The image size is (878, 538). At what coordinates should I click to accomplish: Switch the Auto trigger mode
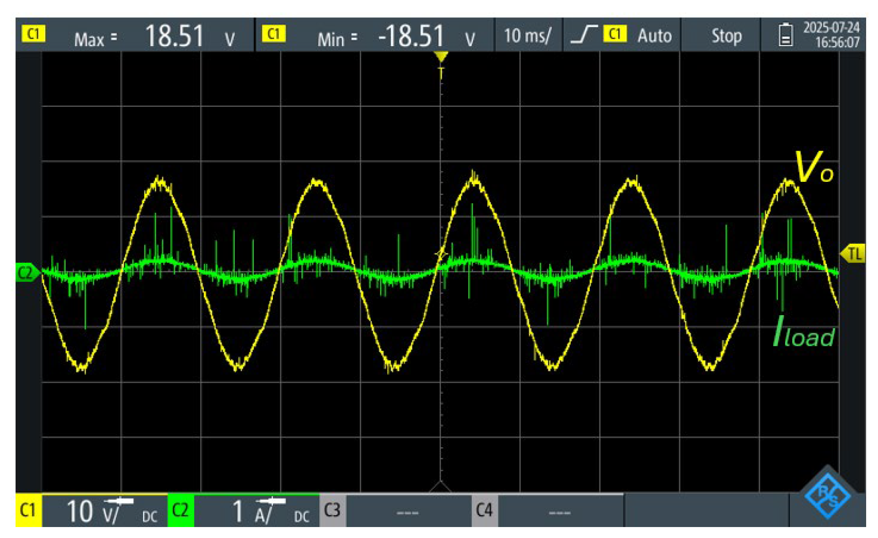coord(654,36)
